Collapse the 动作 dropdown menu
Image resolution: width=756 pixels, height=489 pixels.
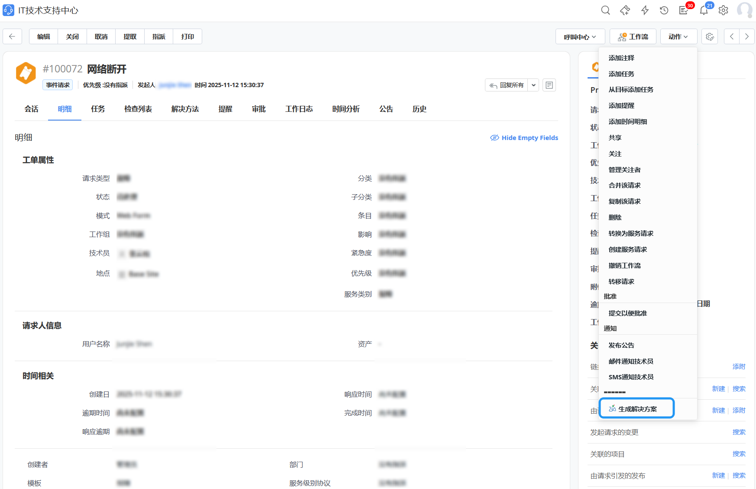coord(678,37)
